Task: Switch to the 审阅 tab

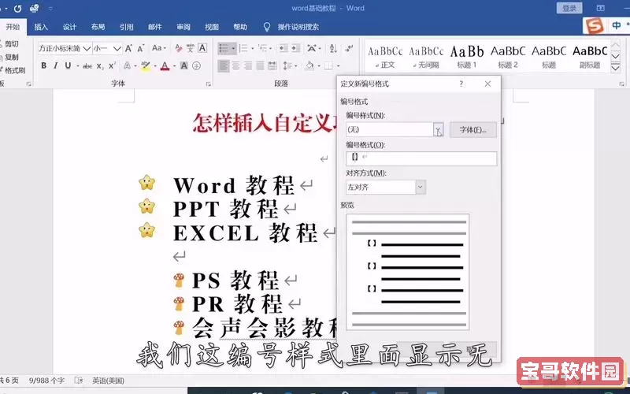Action: (183, 27)
